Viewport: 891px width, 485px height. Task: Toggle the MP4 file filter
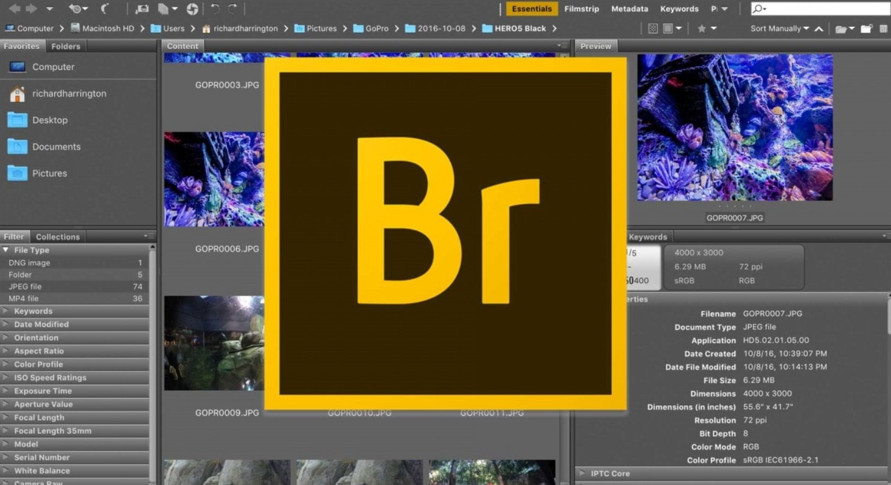pyautogui.click(x=74, y=298)
